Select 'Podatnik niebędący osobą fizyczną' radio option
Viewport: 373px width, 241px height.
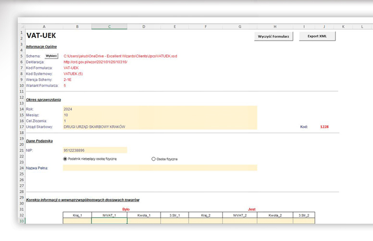[65, 158]
